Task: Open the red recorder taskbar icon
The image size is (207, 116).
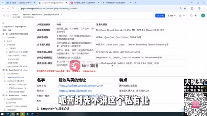Action: coord(38,114)
